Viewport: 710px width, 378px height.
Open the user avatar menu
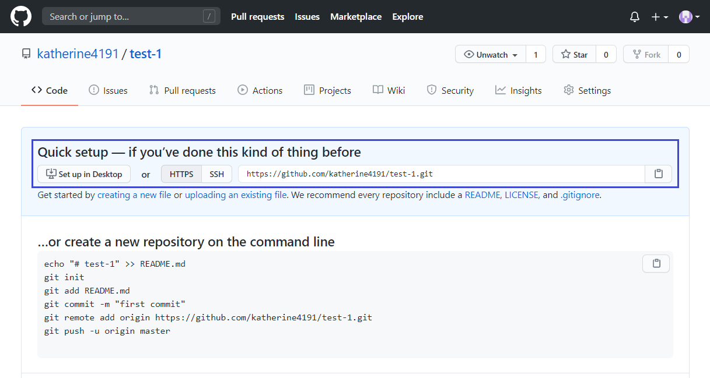[x=689, y=17]
